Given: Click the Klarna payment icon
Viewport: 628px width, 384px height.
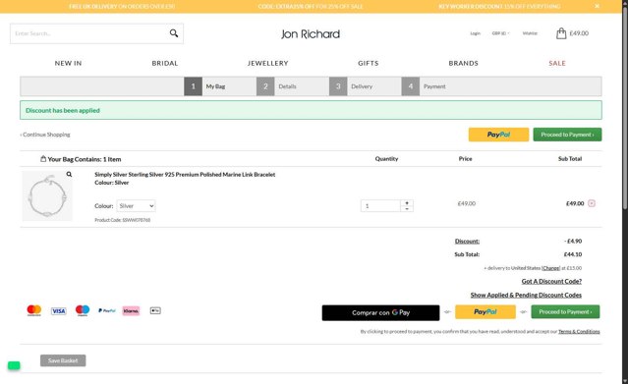Looking at the screenshot, I should pos(131,310).
